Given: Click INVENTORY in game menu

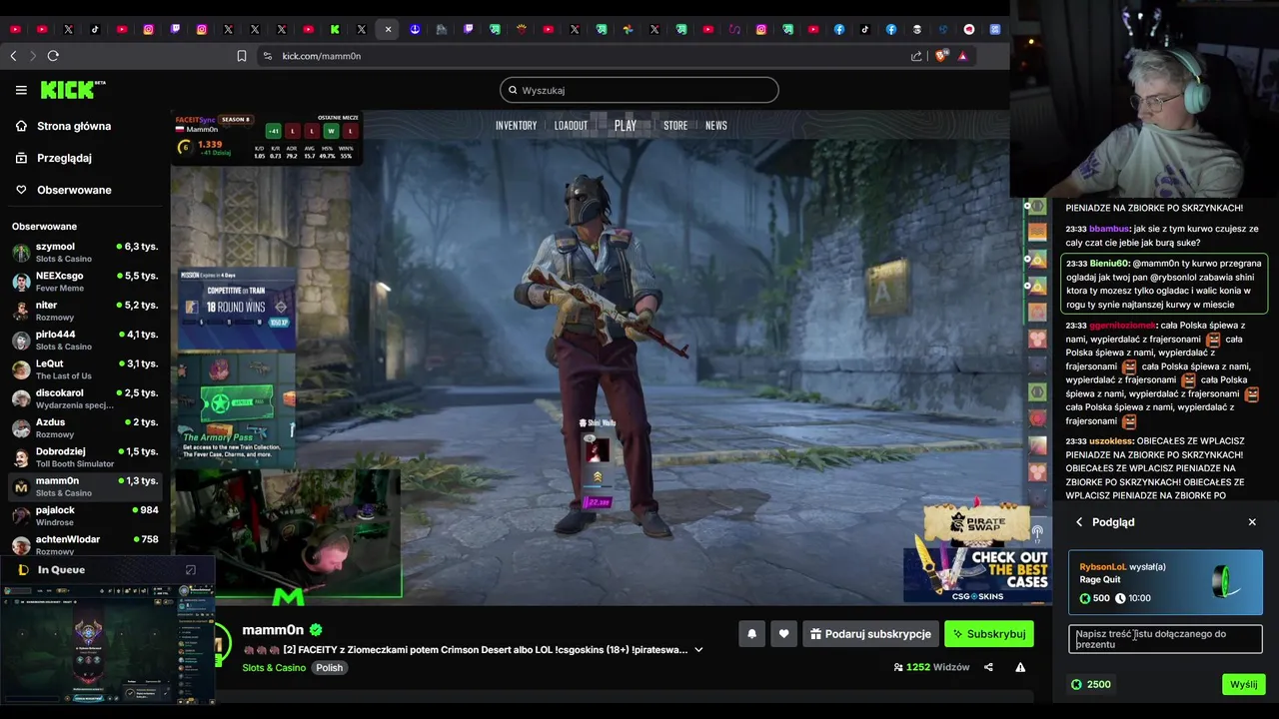Looking at the screenshot, I should [517, 126].
